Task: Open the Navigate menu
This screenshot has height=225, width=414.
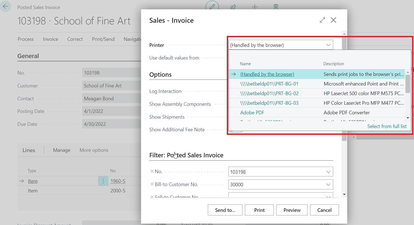Action: (x=132, y=39)
